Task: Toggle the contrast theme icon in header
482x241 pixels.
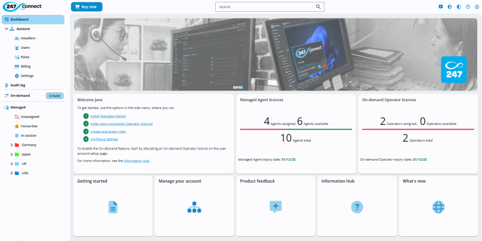Action: 459,7
